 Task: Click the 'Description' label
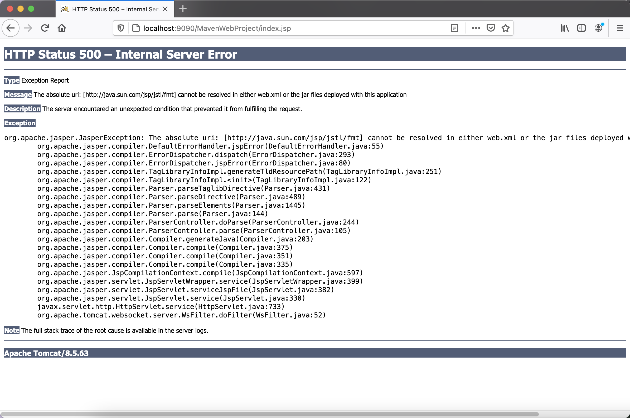pyautogui.click(x=22, y=109)
